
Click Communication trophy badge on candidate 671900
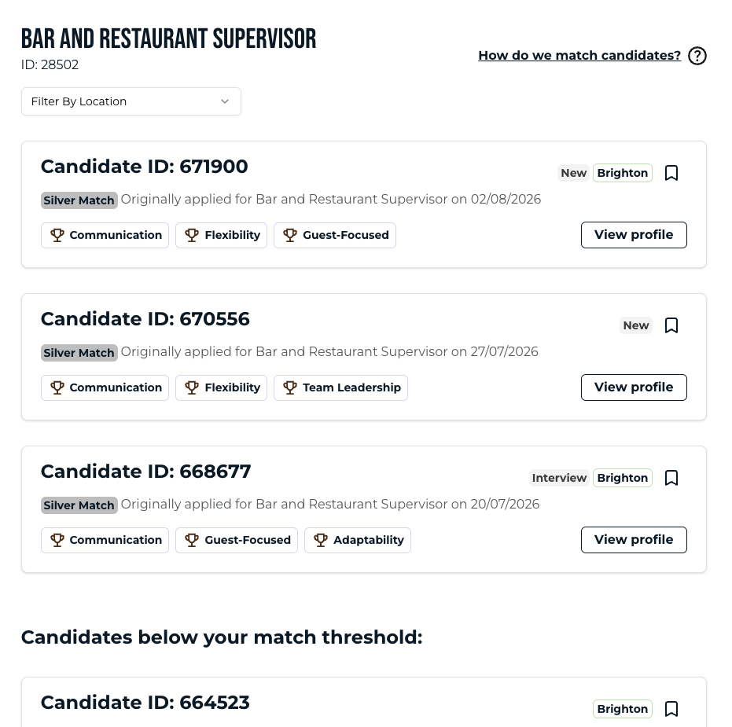click(x=105, y=235)
